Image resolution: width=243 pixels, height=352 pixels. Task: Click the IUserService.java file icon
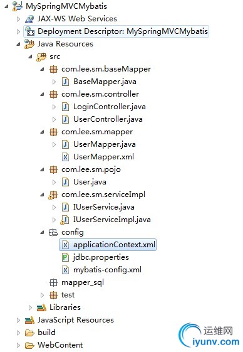point(65,207)
